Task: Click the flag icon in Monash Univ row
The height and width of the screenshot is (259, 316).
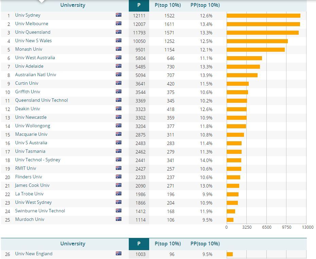Action: coord(119,49)
